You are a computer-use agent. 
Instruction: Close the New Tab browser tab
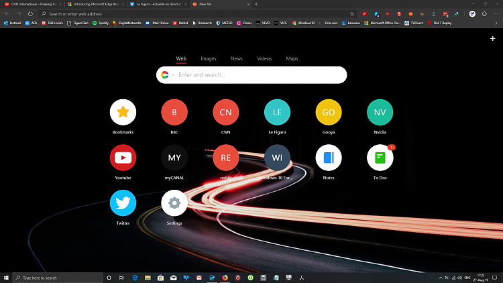coord(248,4)
